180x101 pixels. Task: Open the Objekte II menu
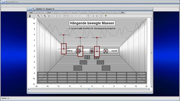tap(66, 12)
